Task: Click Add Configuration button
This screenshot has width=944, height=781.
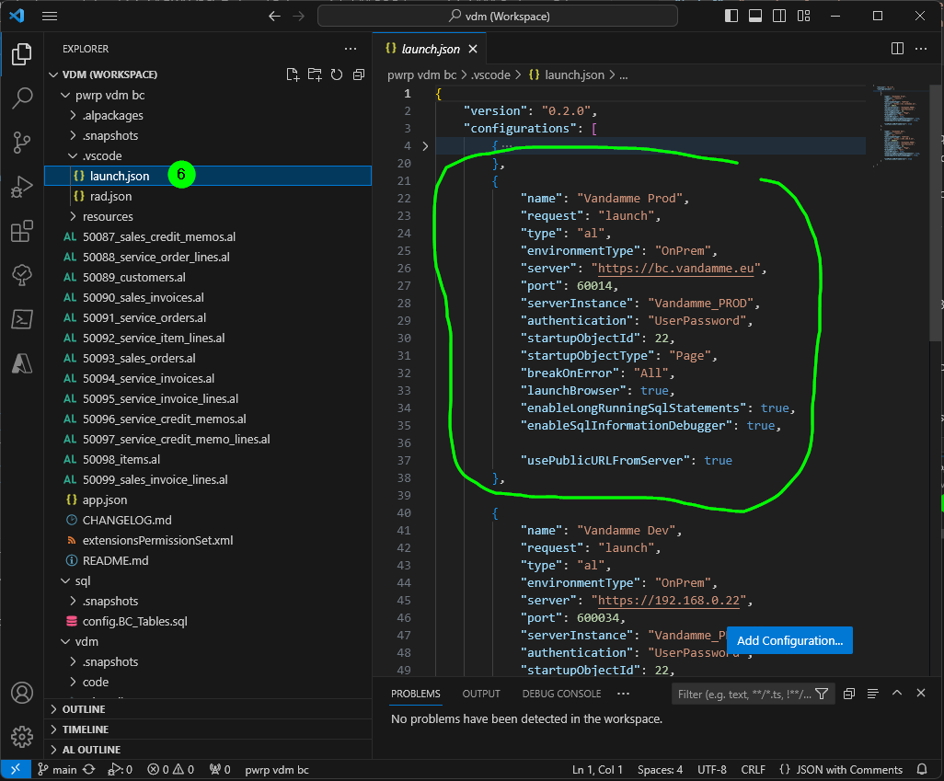Action: [x=789, y=640]
